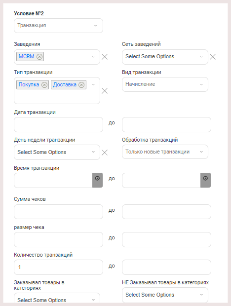Remove the Доставка transaction type tag

click(81, 85)
